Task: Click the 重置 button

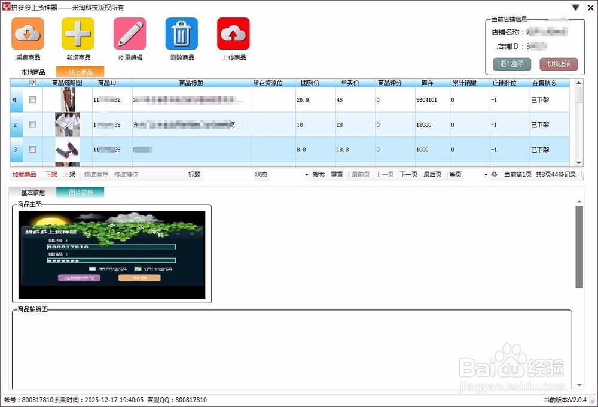Action: point(337,175)
